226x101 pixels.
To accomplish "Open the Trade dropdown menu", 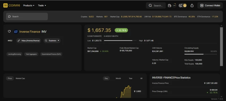I will pos(42,5).
